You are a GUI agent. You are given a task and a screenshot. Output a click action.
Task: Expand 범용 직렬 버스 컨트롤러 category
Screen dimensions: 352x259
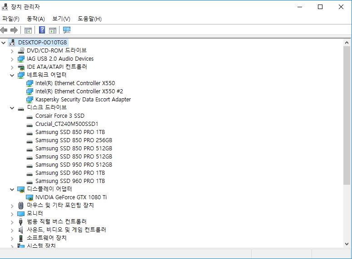tap(12, 222)
